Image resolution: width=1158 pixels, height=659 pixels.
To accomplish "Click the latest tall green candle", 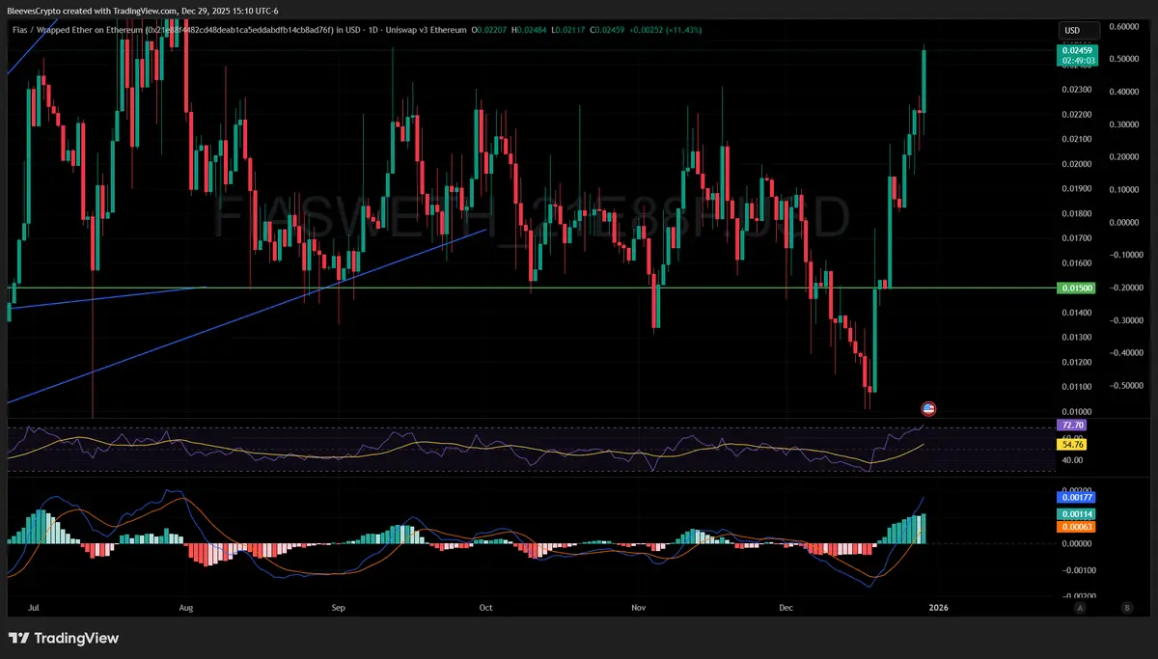I will point(924,80).
